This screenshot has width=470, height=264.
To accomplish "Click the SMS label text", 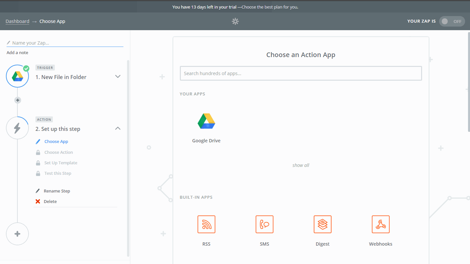I will click(x=265, y=244).
